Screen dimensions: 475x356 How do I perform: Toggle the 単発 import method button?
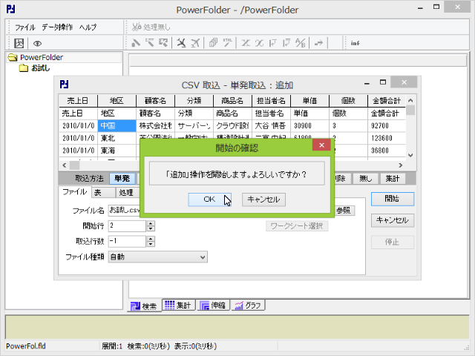(122, 179)
